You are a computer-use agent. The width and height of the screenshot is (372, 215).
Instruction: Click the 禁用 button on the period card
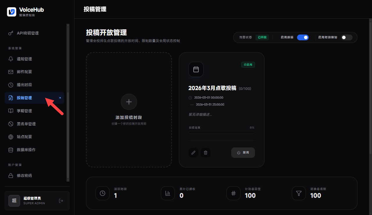tap(243, 153)
